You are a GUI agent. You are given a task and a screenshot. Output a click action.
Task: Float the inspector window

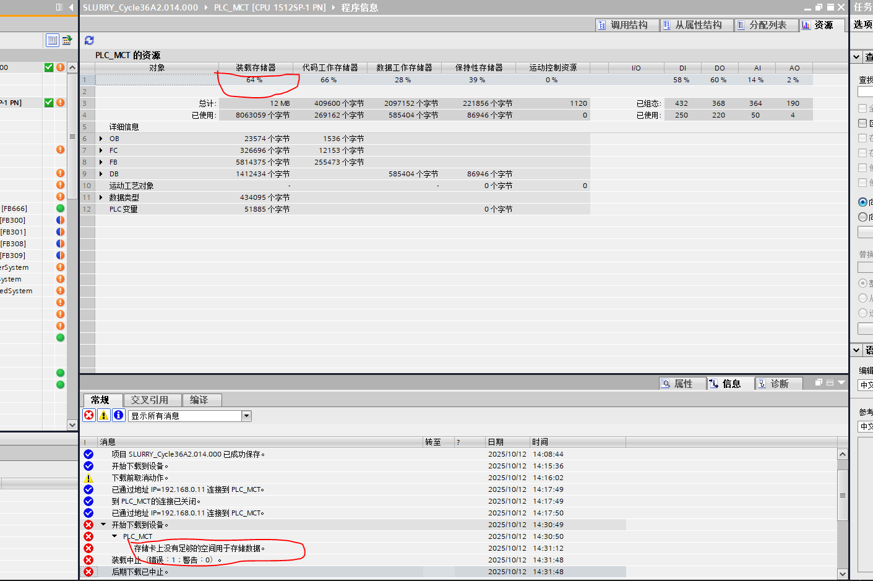[x=819, y=382]
